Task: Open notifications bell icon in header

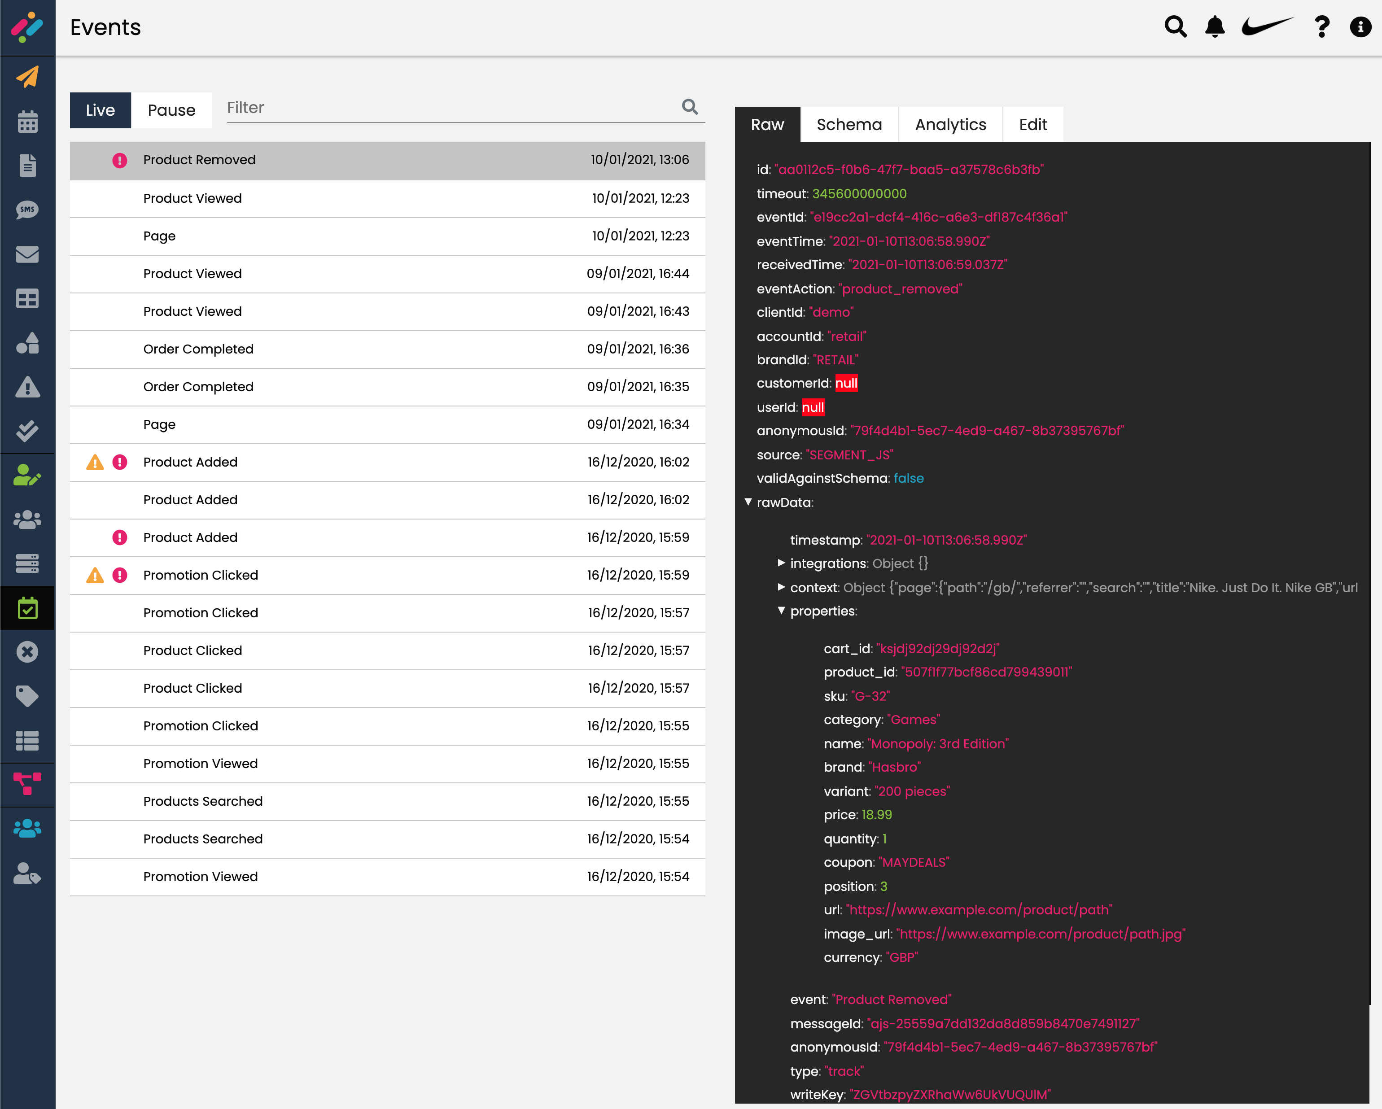Action: (x=1215, y=27)
